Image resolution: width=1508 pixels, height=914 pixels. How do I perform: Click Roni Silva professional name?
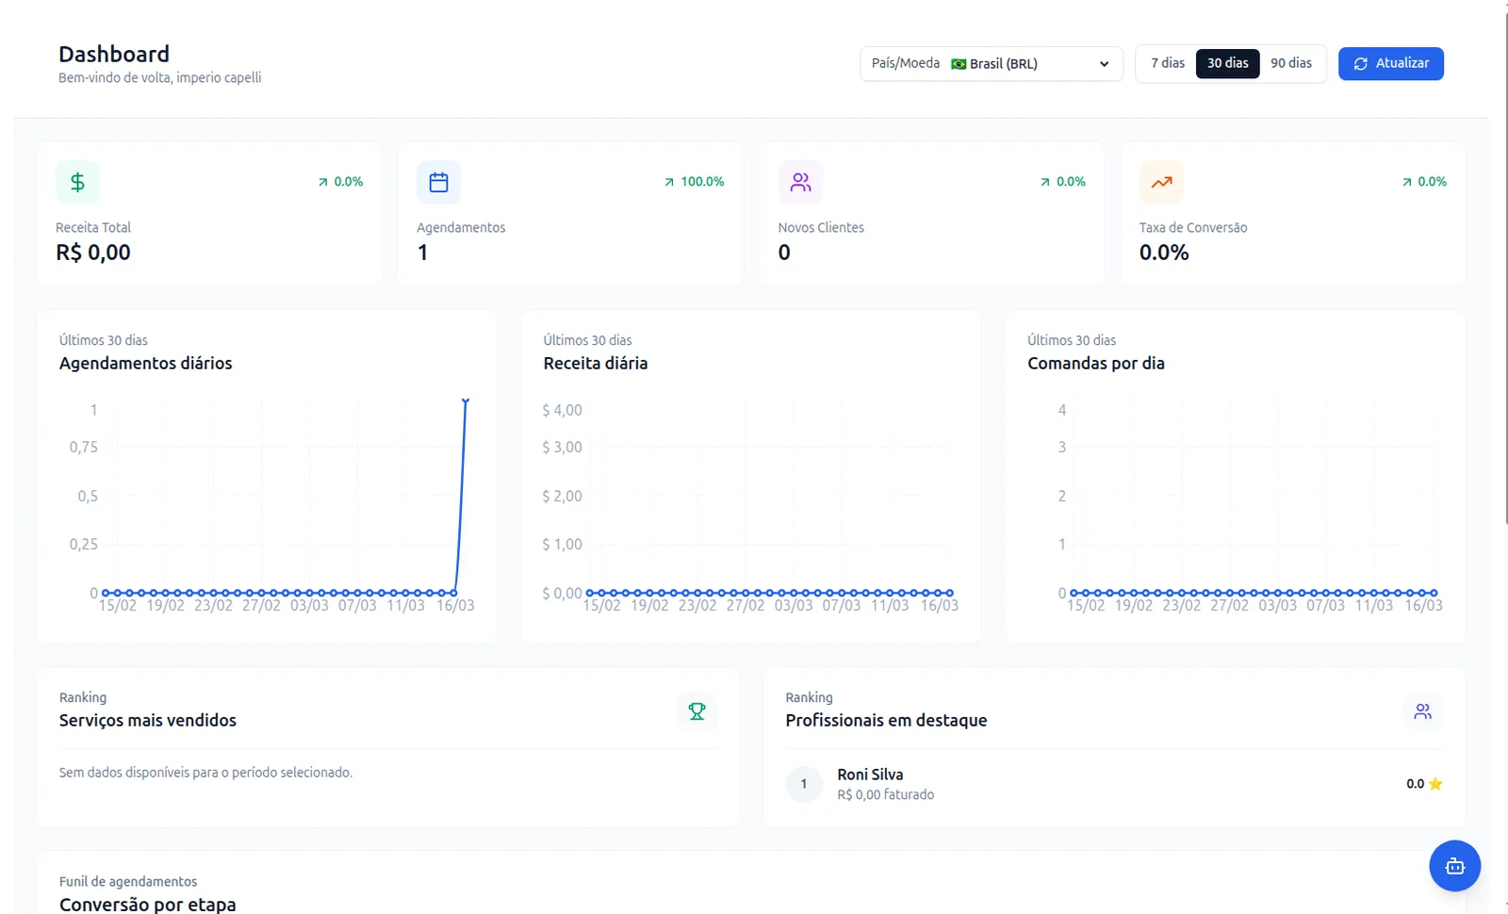(x=870, y=775)
